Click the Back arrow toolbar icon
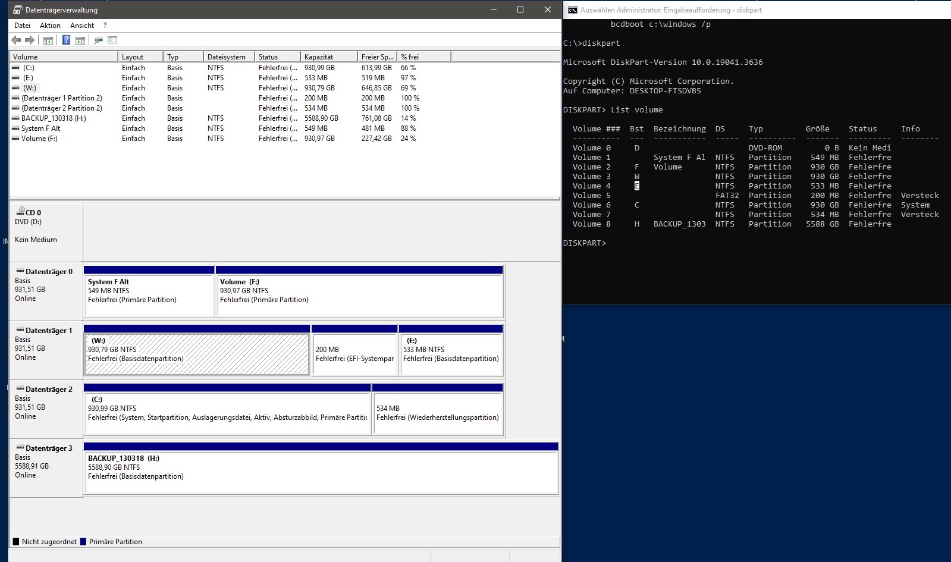 [x=16, y=40]
